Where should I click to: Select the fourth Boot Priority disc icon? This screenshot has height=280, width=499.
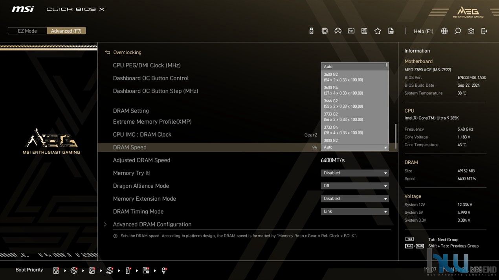(110, 270)
